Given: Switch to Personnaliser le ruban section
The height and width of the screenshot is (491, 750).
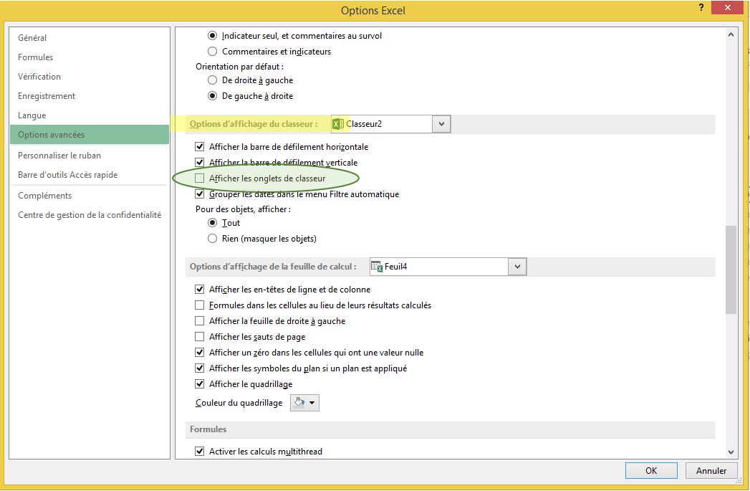Looking at the screenshot, I should pos(59,156).
